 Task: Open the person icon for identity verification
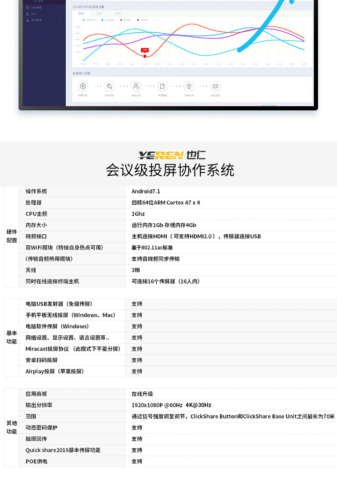coord(136,86)
